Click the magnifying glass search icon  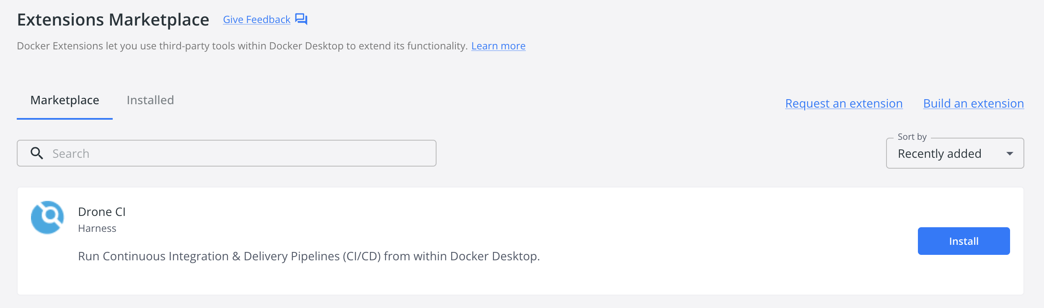tap(37, 153)
